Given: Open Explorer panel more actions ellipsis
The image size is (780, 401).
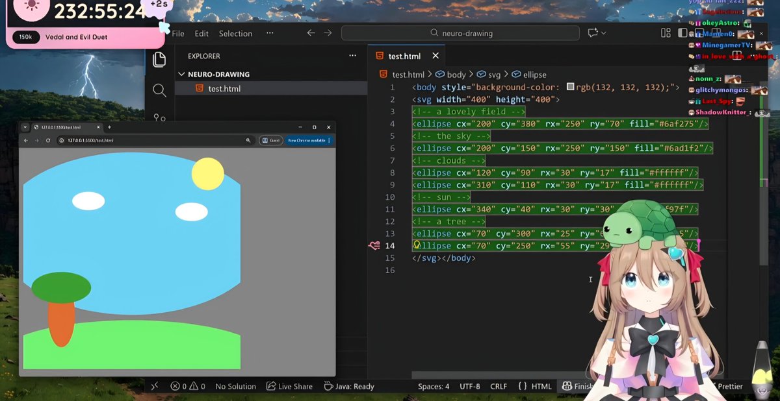Looking at the screenshot, I should [352, 56].
